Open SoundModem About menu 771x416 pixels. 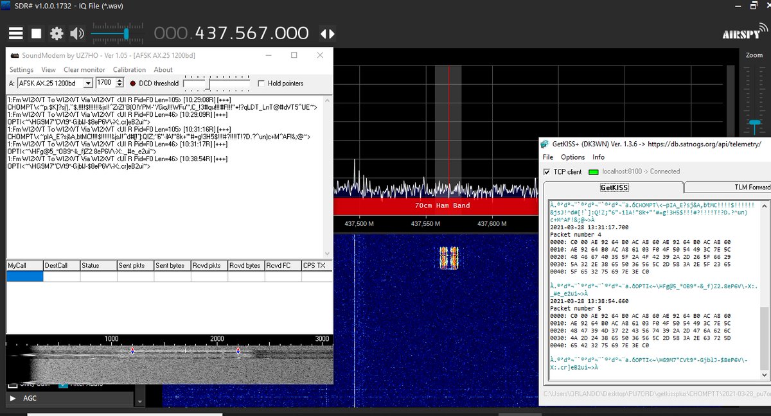163,69
